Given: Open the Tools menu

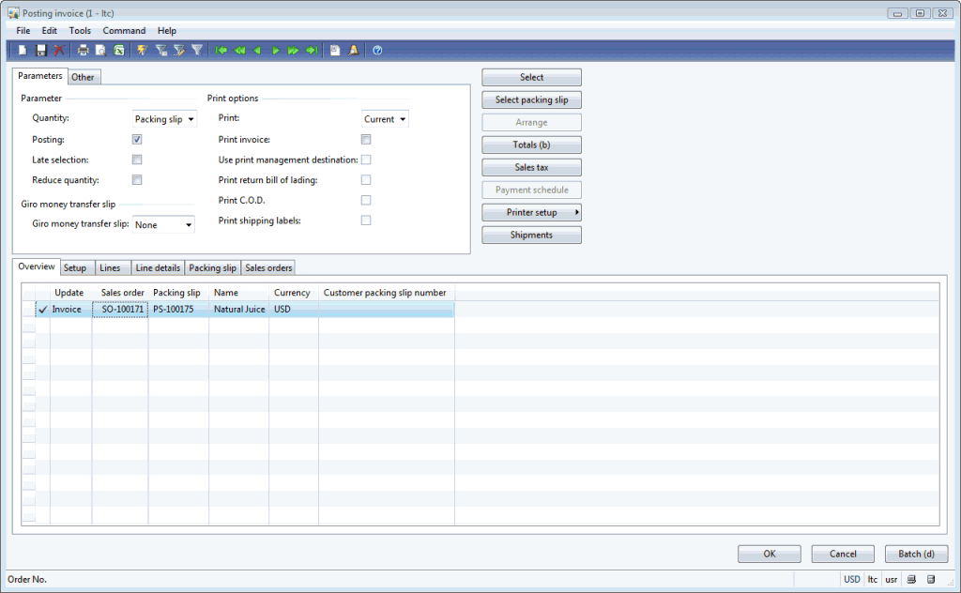Looking at the screenshot, I should tap(80, 31).
